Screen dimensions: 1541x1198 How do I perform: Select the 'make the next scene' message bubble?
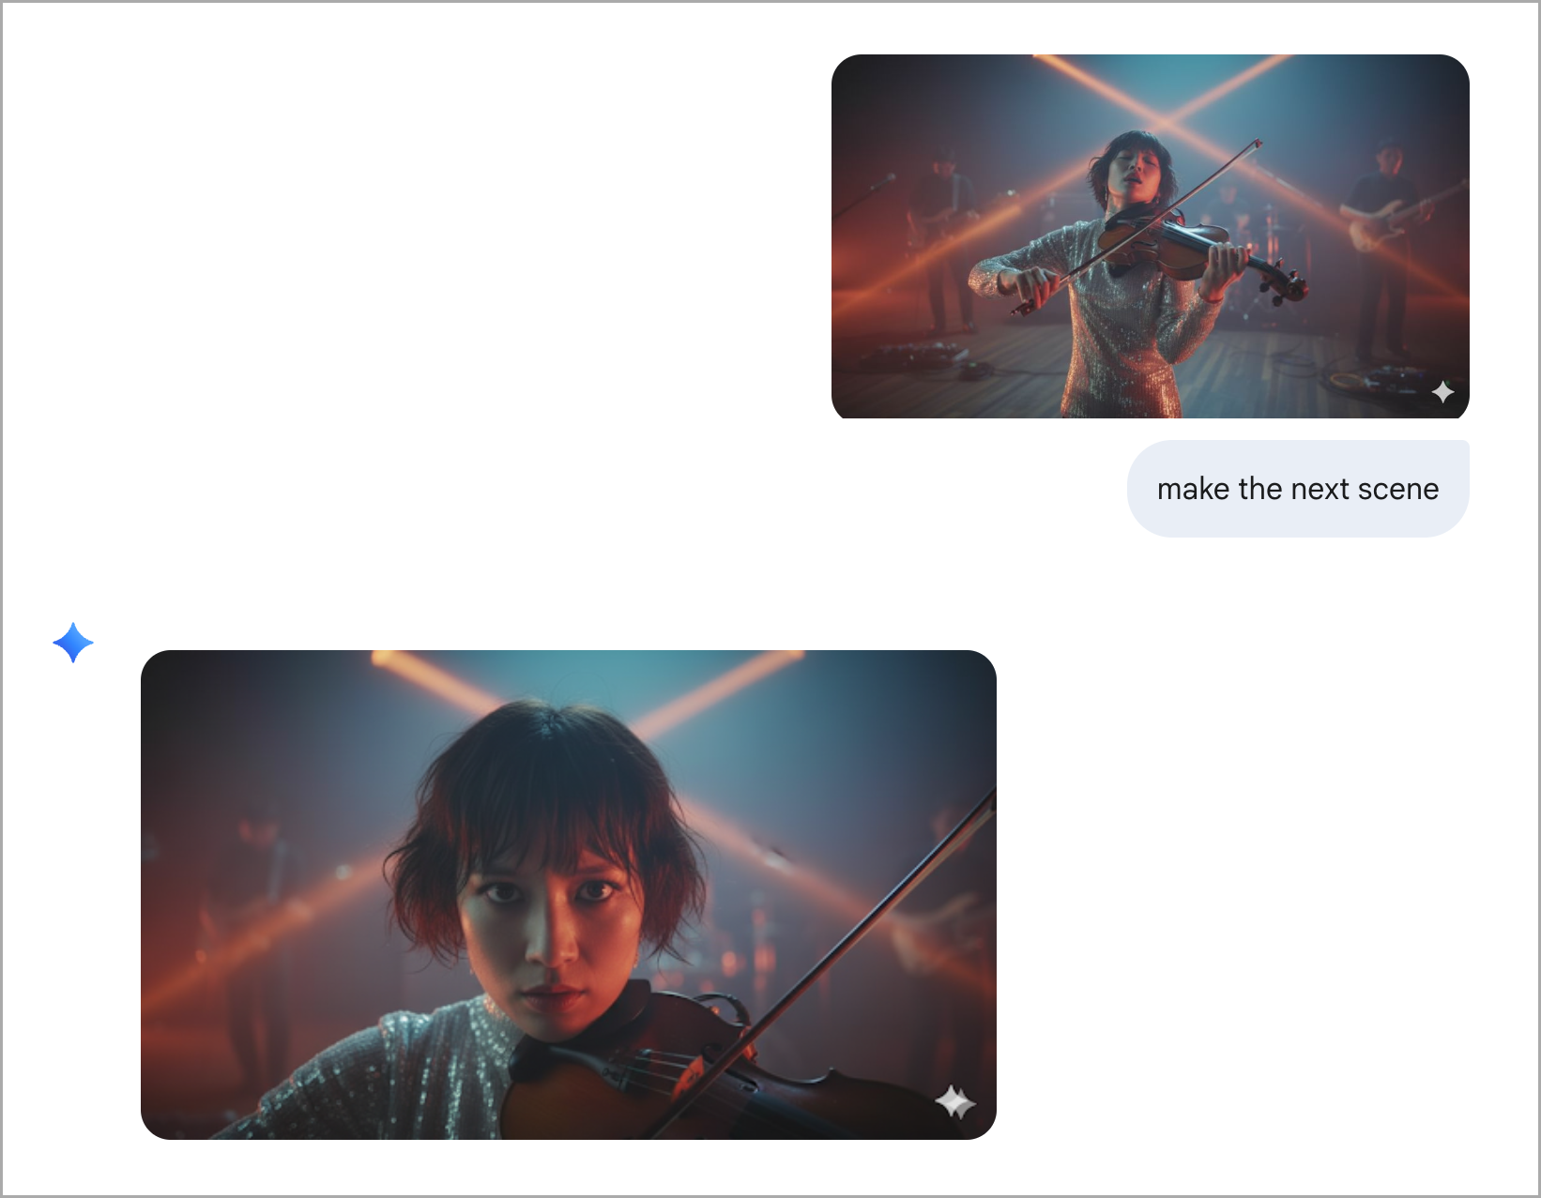(x=1298, y=489)
